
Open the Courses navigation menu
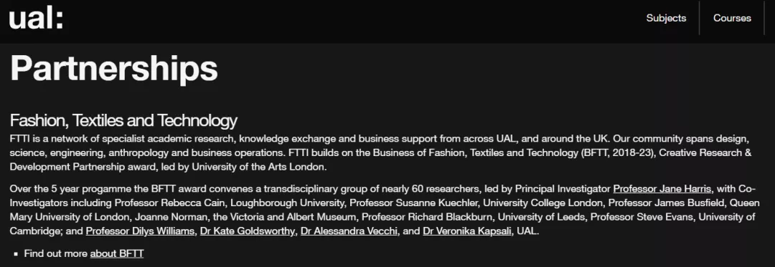pyautogui.click(x=732, y=18)
